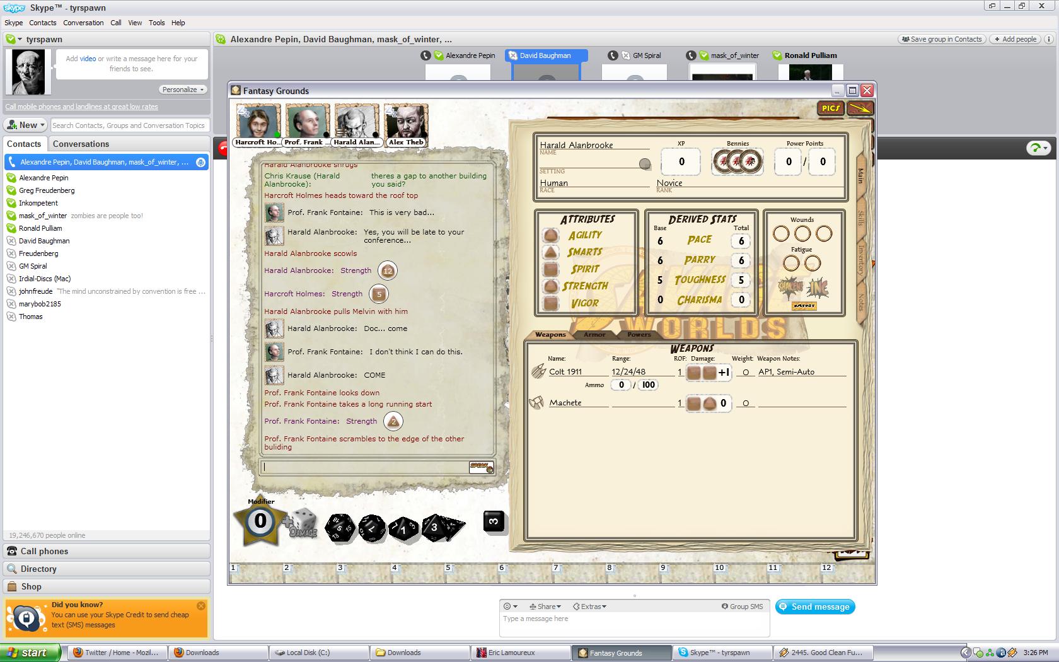
Task: Open the Share dropdown
Action: click(x=545, y=607)
